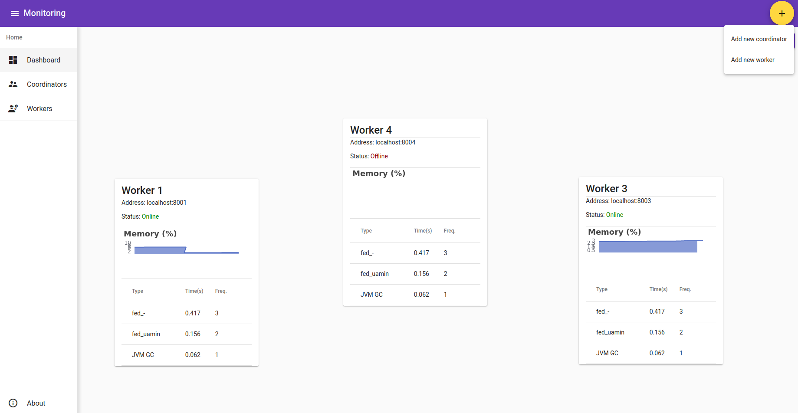Click Worker 4 Offline status
This screenshot has height=413, width=798.
[379, 156]
